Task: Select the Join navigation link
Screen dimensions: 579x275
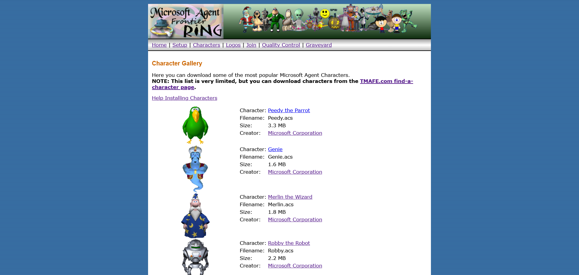Action: coord(251,45)
